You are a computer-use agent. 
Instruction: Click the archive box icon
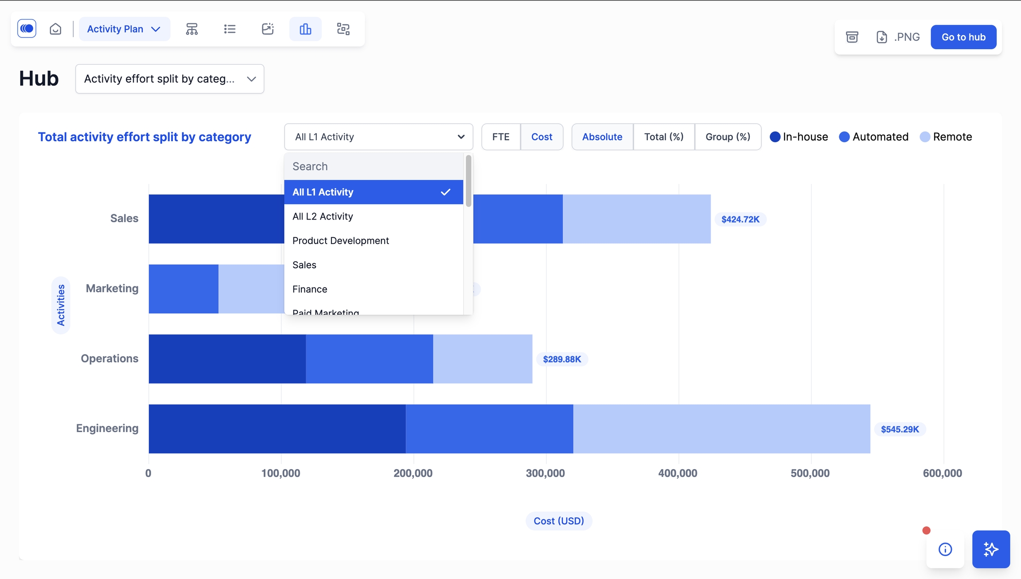tap(852, 37)
